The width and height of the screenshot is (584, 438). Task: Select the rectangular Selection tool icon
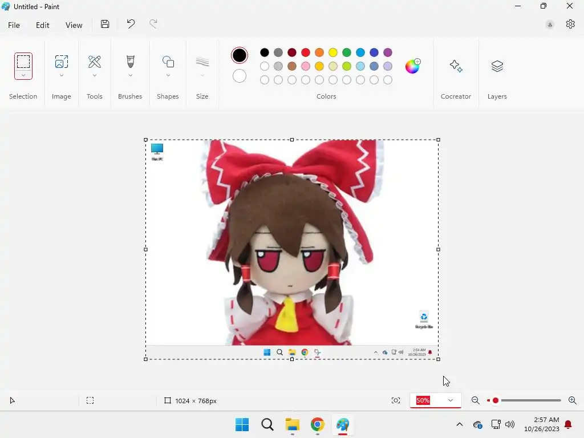tap(23, 62)
